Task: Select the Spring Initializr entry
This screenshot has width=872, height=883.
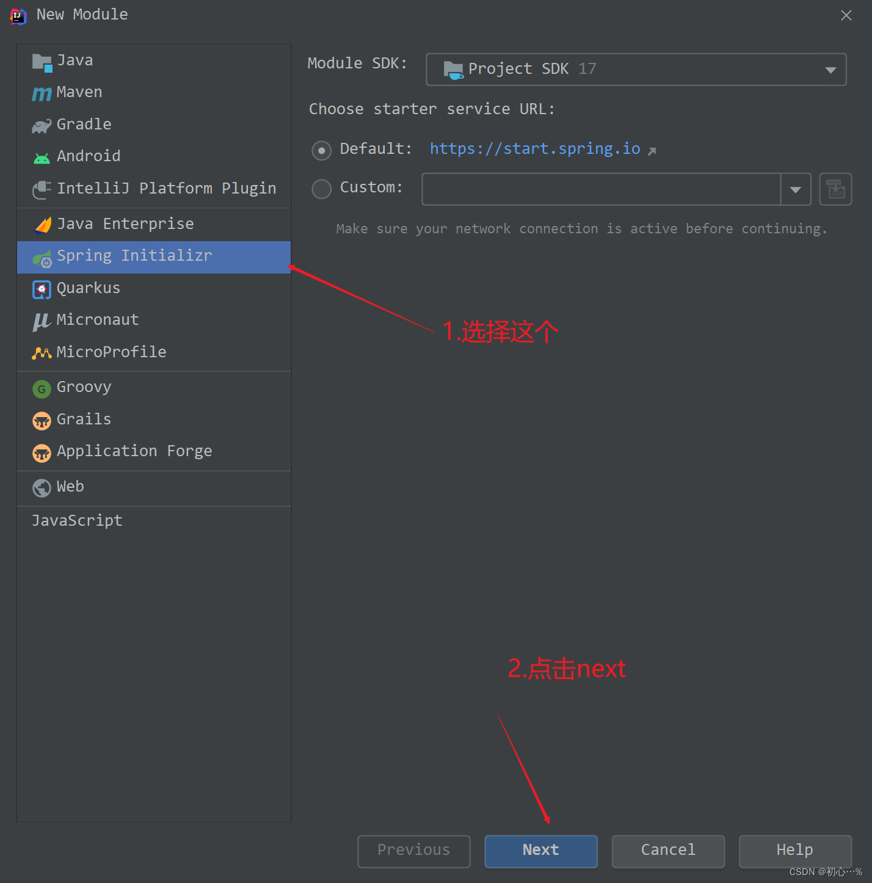Action: [134, 256]
